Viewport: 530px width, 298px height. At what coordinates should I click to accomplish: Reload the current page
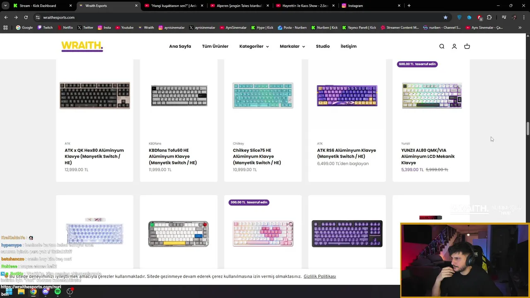coord(26,17)
